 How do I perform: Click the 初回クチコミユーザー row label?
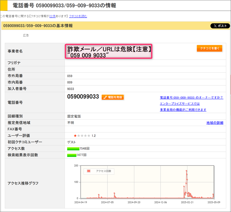(25, 142)
